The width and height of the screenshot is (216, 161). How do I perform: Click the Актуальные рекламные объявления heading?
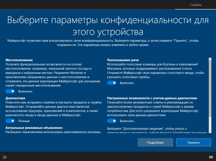[34, 128]
